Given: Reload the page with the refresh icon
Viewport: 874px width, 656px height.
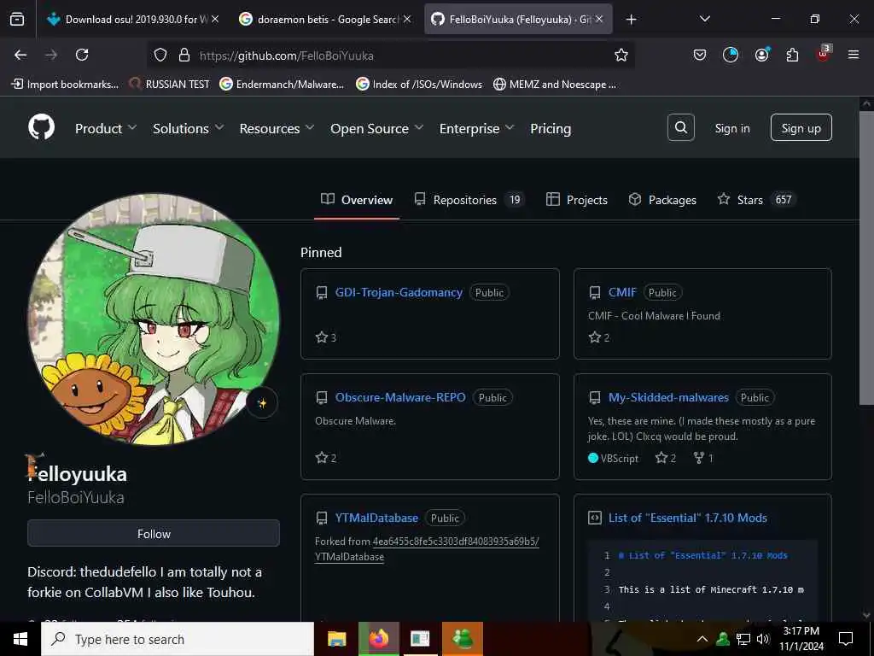Looking at the screenshot, I should 82,55.
